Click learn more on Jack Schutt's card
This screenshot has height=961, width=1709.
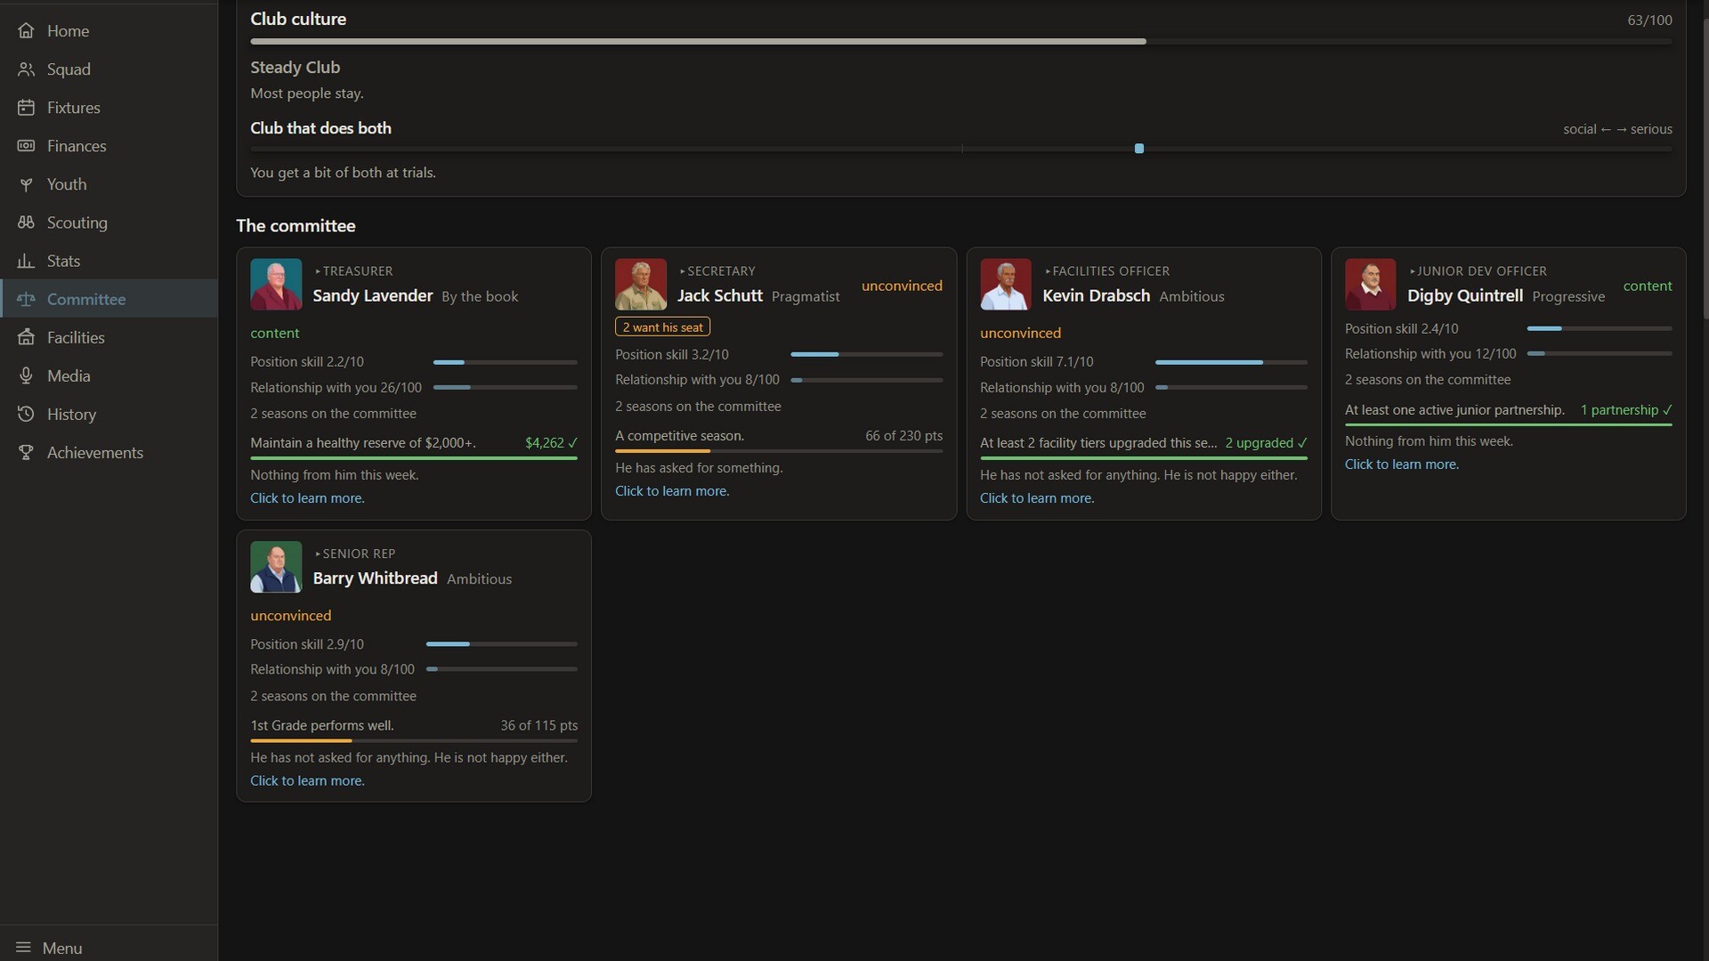[672, 491]
